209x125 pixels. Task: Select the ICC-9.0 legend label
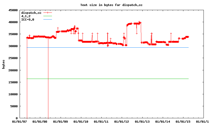tap(27, 19)
